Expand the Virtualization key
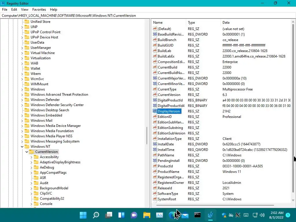The height and width of the screenshot is (222, 296). click(22, 58)
